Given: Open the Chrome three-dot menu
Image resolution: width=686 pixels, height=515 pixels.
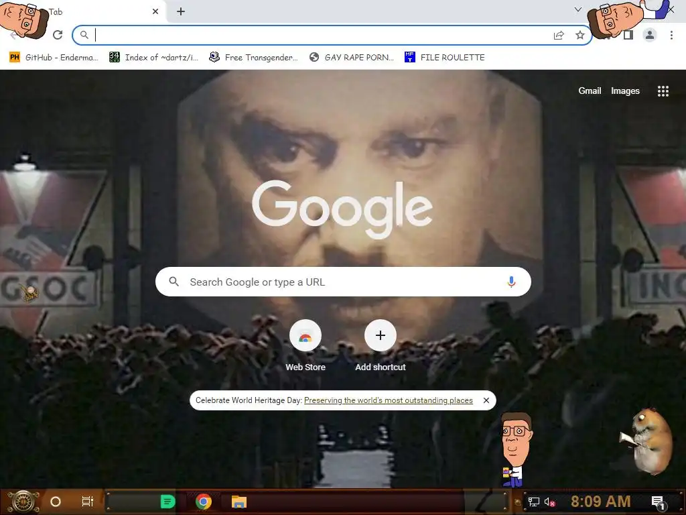Looking at the screenshot, I should coord(671,35).
